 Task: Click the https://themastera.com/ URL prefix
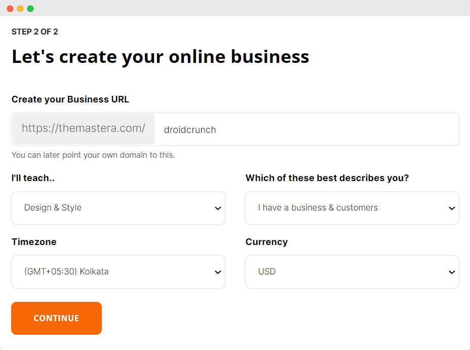coord(84,129)
